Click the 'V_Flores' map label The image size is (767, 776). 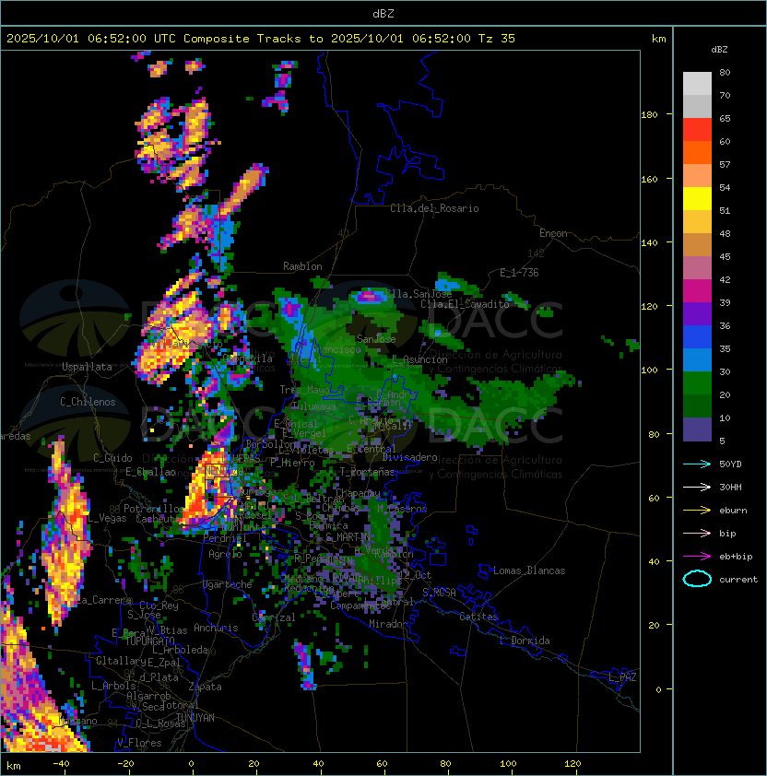tap(139, 743)
